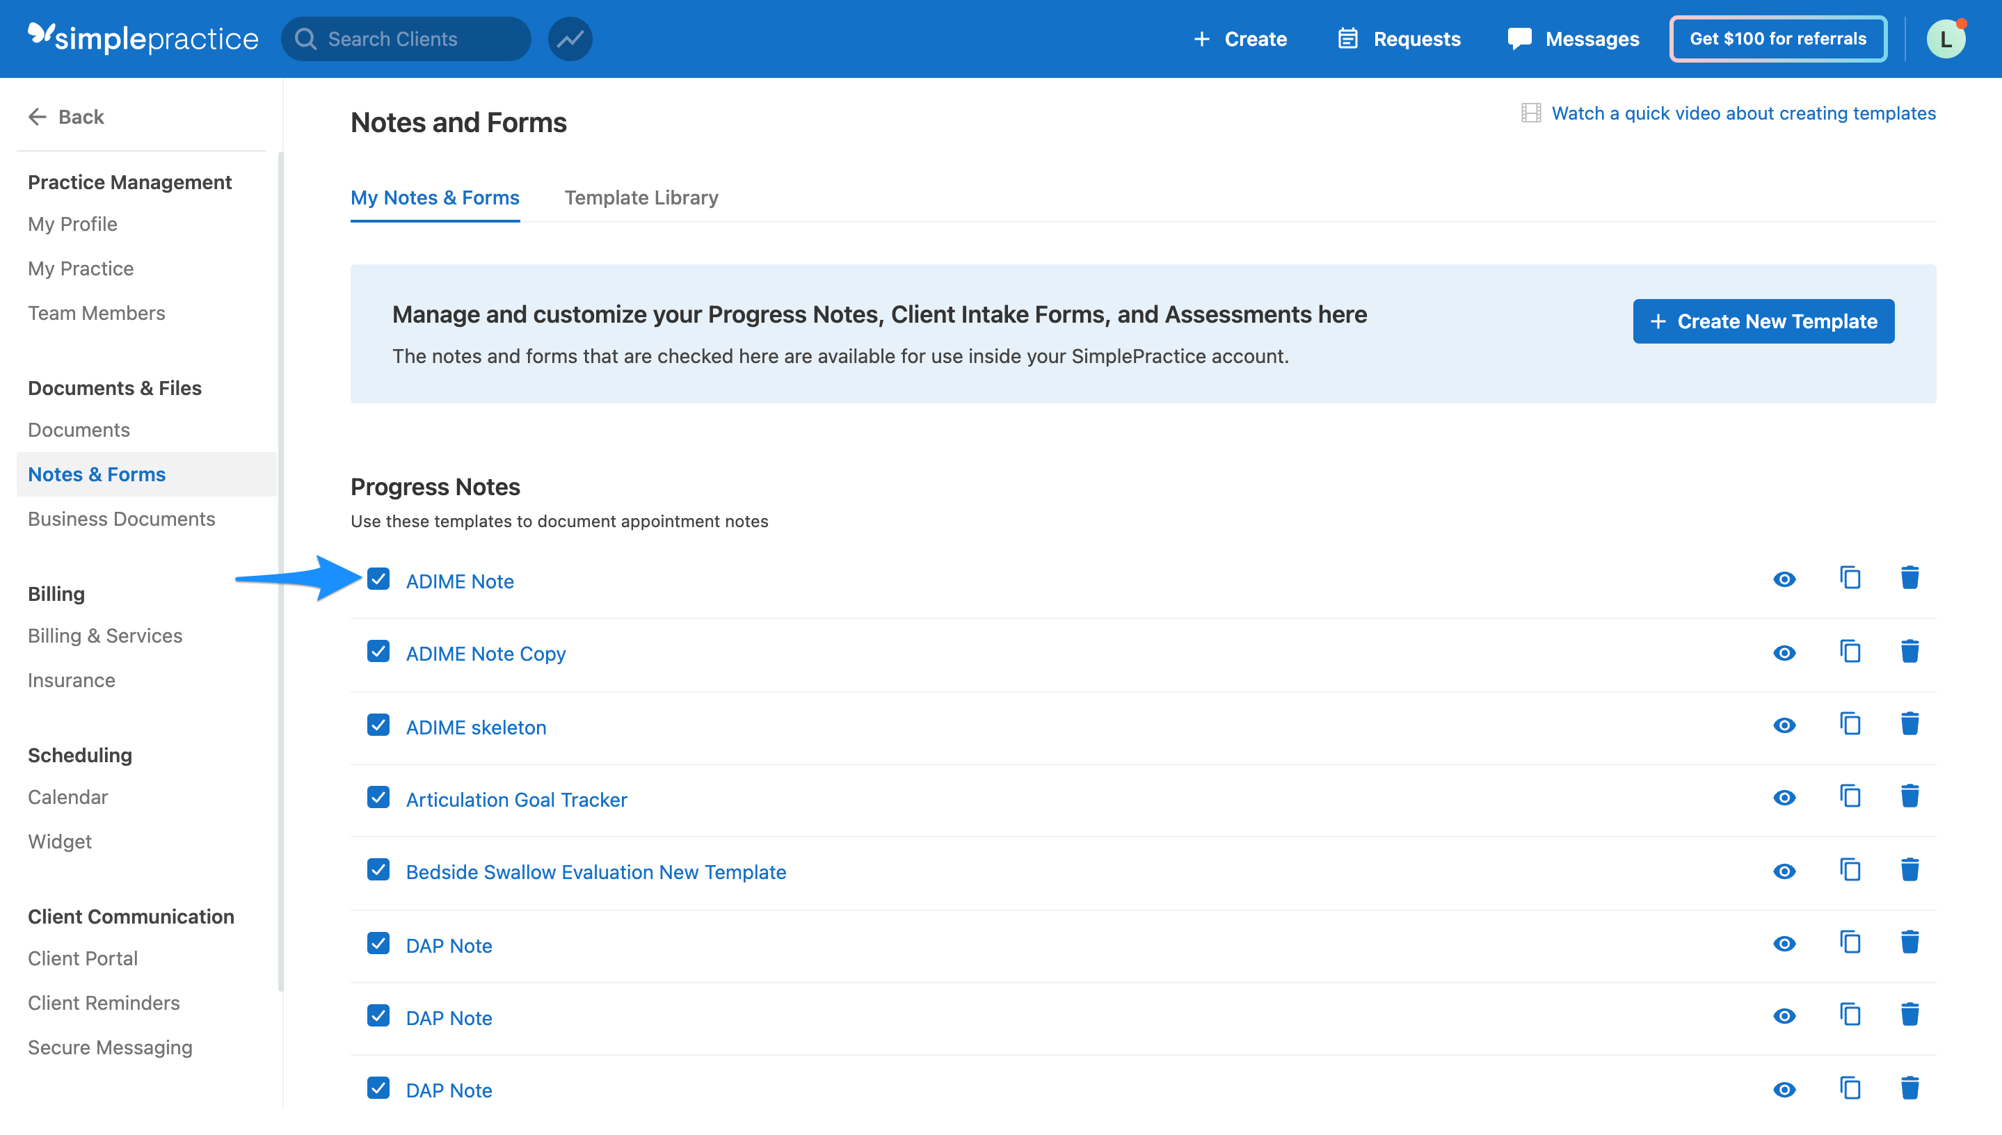
Task: Open My Practice settings
Action: click(81, 268)
